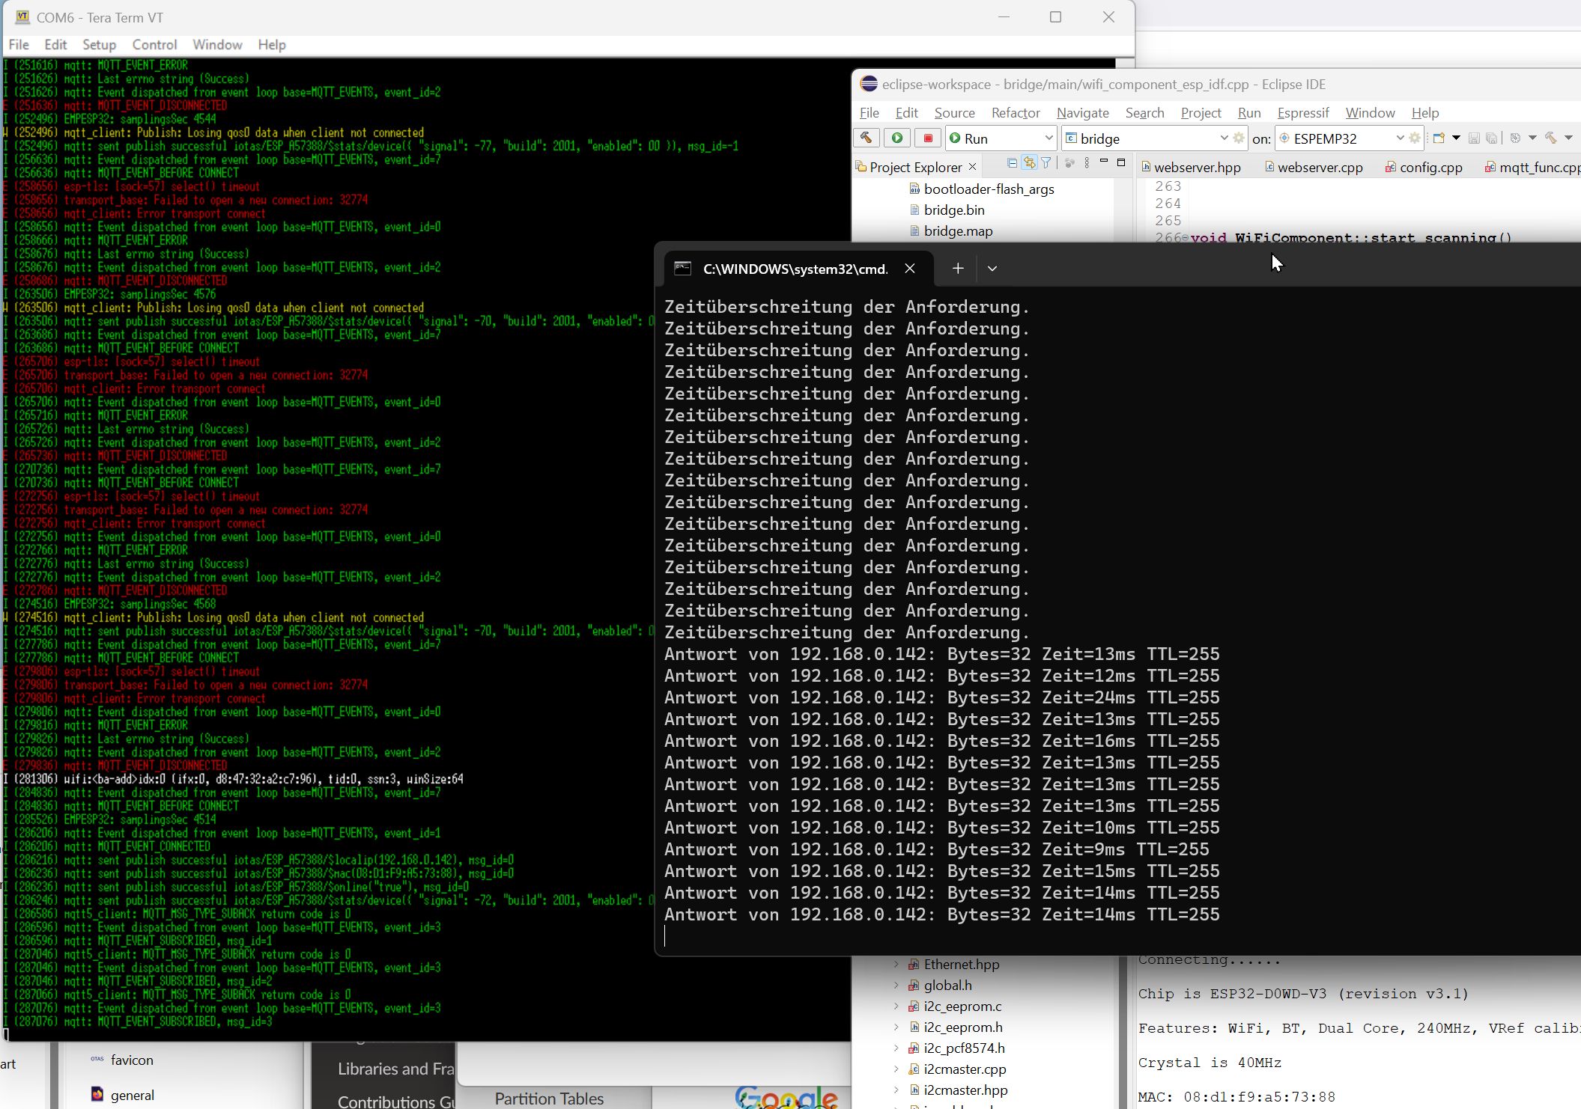This screenshot has width=1581, height=1109.
Task: Open Tera Term Window menu
Action: (217, 45)
